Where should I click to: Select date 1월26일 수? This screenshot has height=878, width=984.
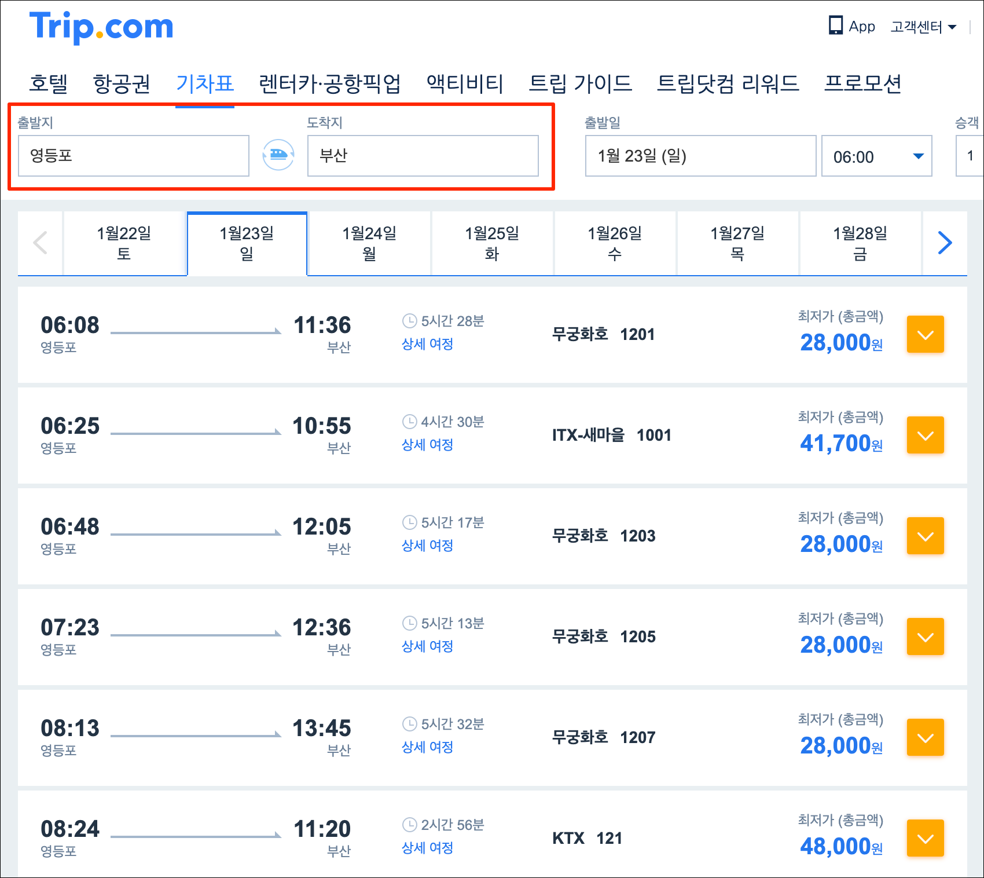[x=615, y=243]
